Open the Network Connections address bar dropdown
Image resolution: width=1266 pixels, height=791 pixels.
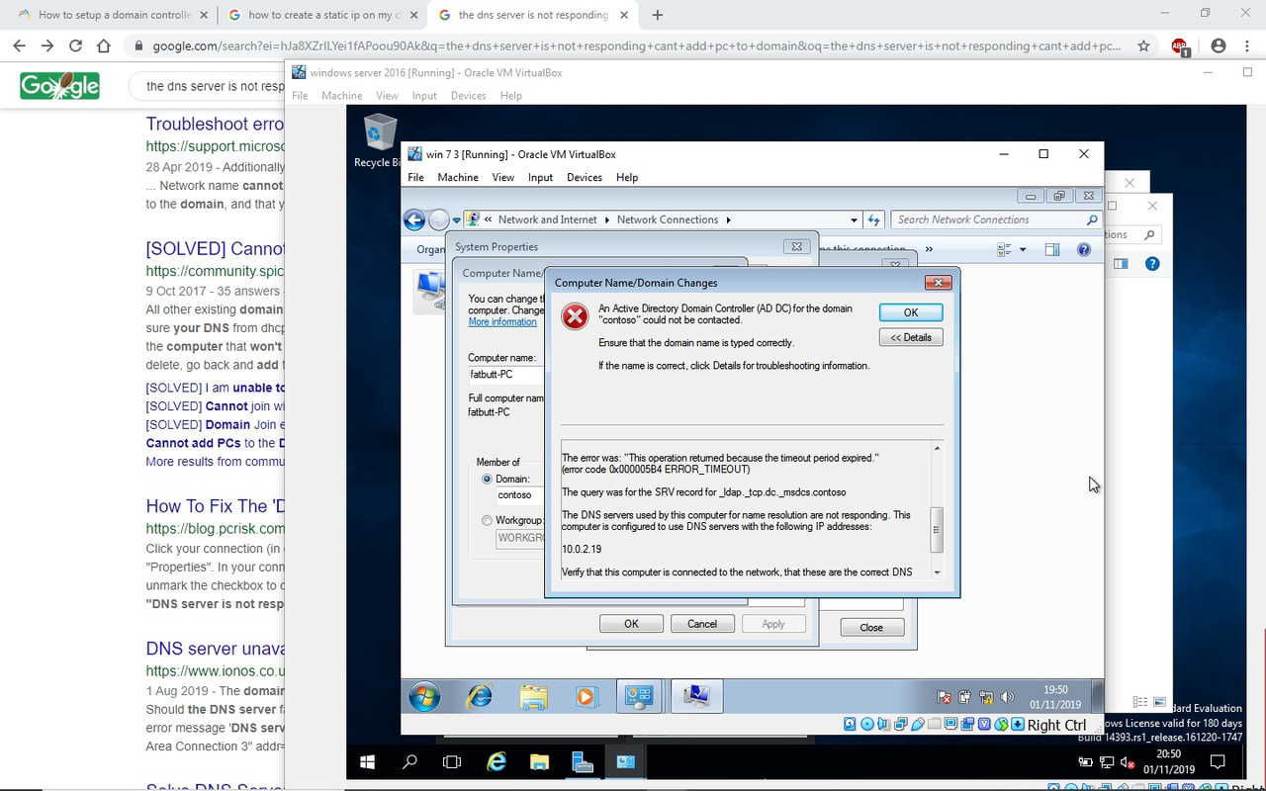853,220
